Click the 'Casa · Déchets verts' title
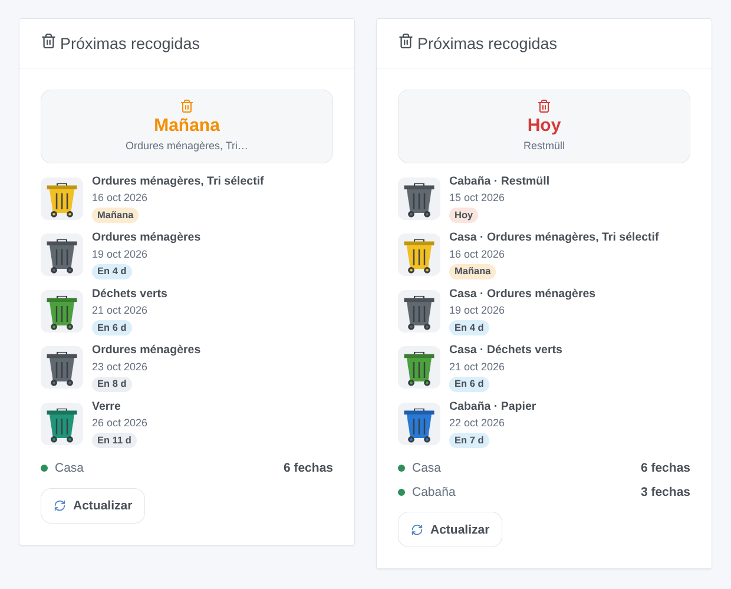This screenshot has height=589, width=731. point(506,350)
